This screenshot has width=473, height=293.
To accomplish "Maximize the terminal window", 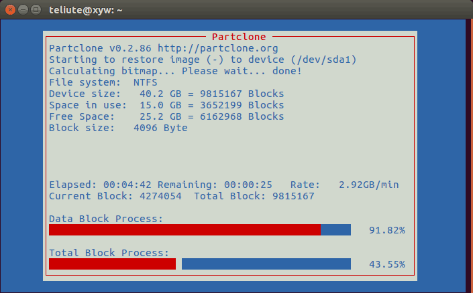I will coord(36,10).
